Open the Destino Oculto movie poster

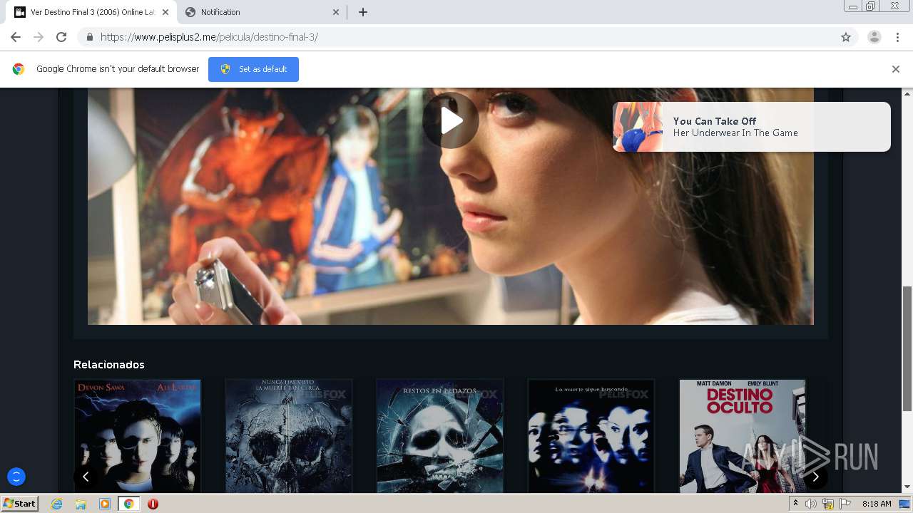tap(743, 436)
